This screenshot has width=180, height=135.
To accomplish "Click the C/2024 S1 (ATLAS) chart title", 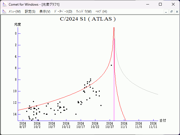I will pyautogui.click(x=88, y=19).
